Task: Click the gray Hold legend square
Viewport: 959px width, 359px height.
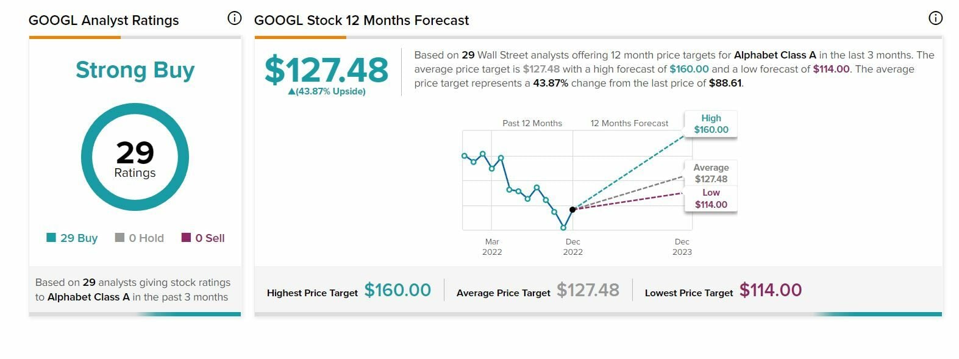Action: 119,238
